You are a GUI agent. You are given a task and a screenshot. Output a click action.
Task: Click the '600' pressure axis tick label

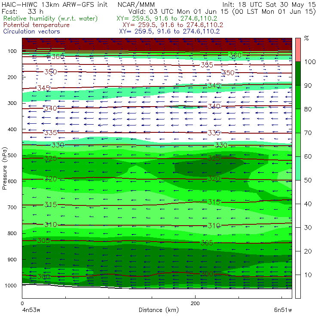coord(12,181)
